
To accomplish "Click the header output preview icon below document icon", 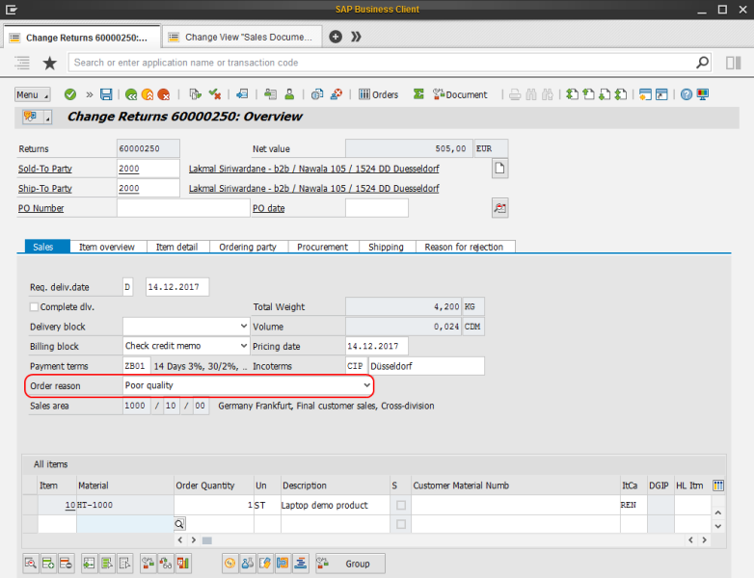I will 500,208.
